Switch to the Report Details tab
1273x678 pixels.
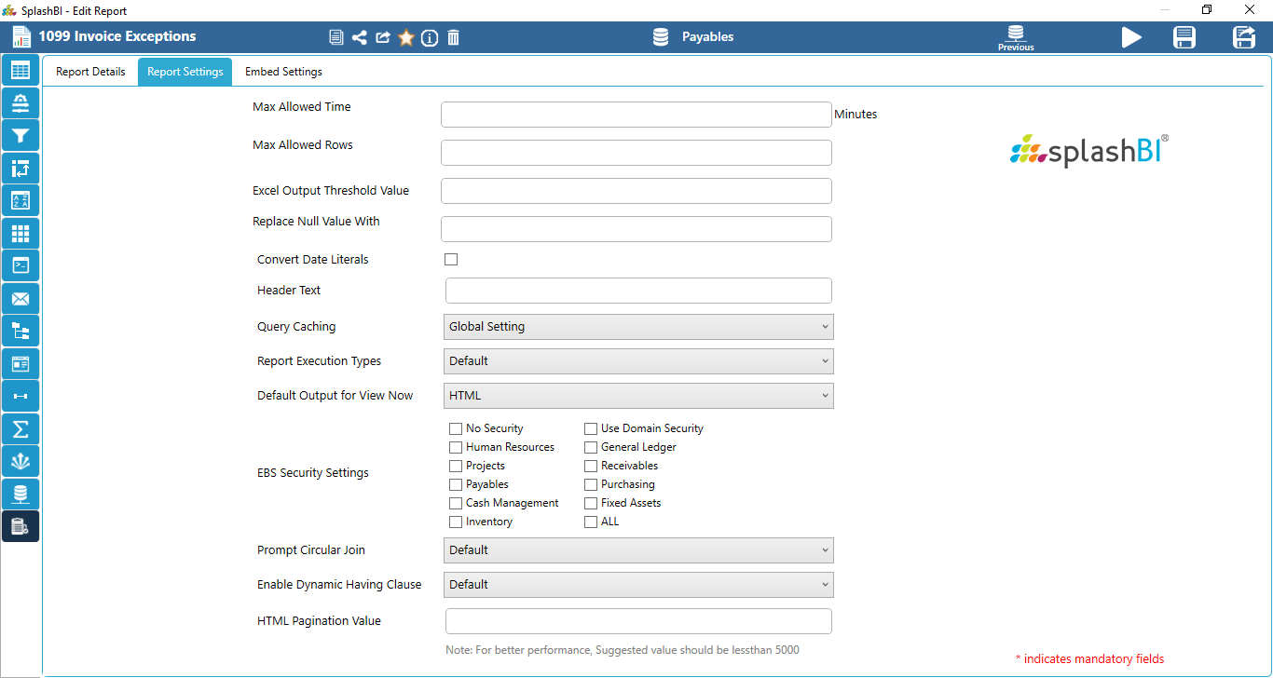tap(90, 72)
